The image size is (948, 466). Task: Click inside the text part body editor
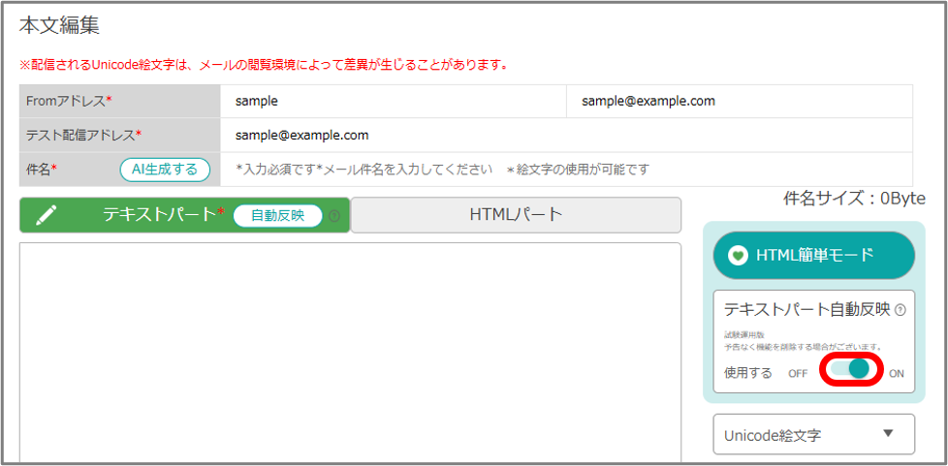[350, 353]
